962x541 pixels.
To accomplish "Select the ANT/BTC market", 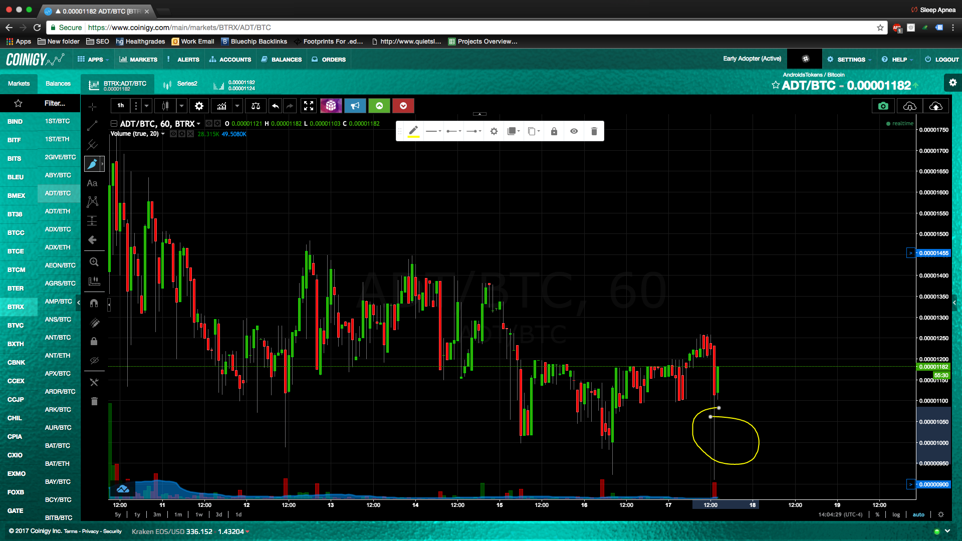I will (x=58, y=337).
